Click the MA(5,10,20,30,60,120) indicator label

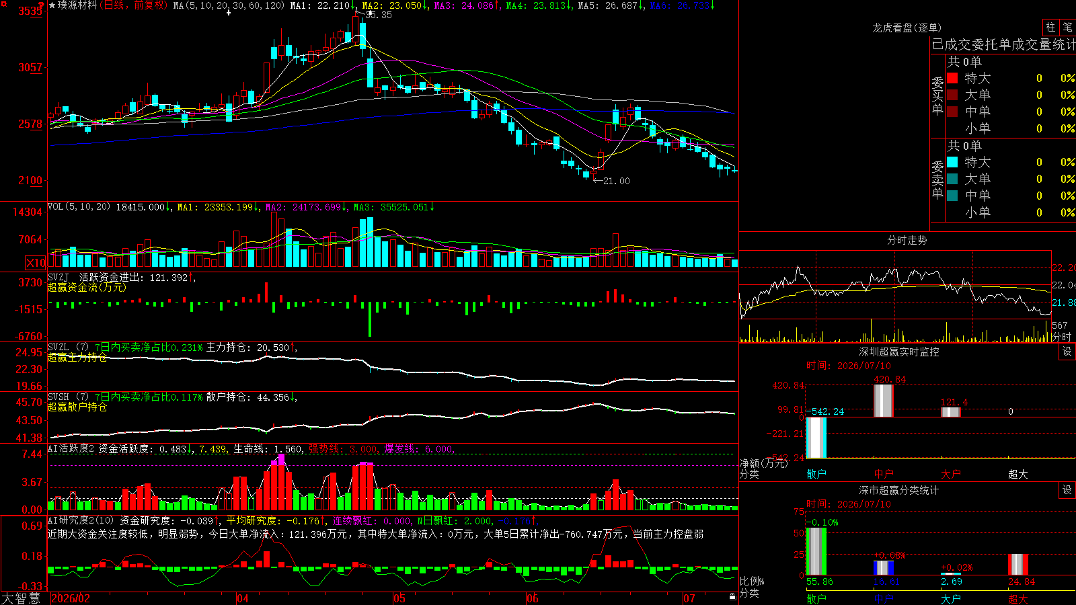pos(229,5)
